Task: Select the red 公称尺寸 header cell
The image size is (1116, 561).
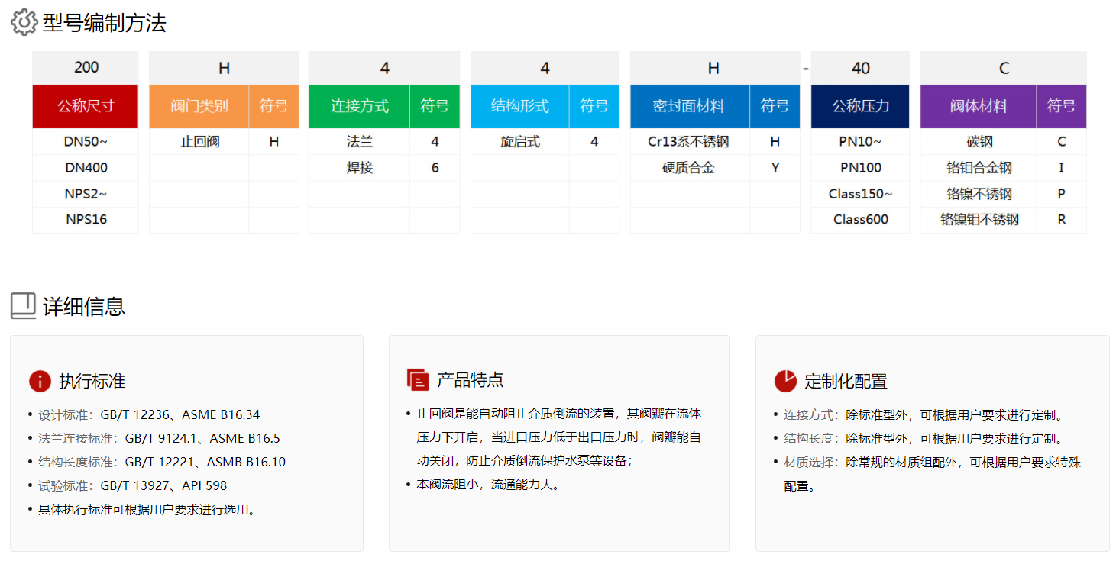Action: [85, 106]
